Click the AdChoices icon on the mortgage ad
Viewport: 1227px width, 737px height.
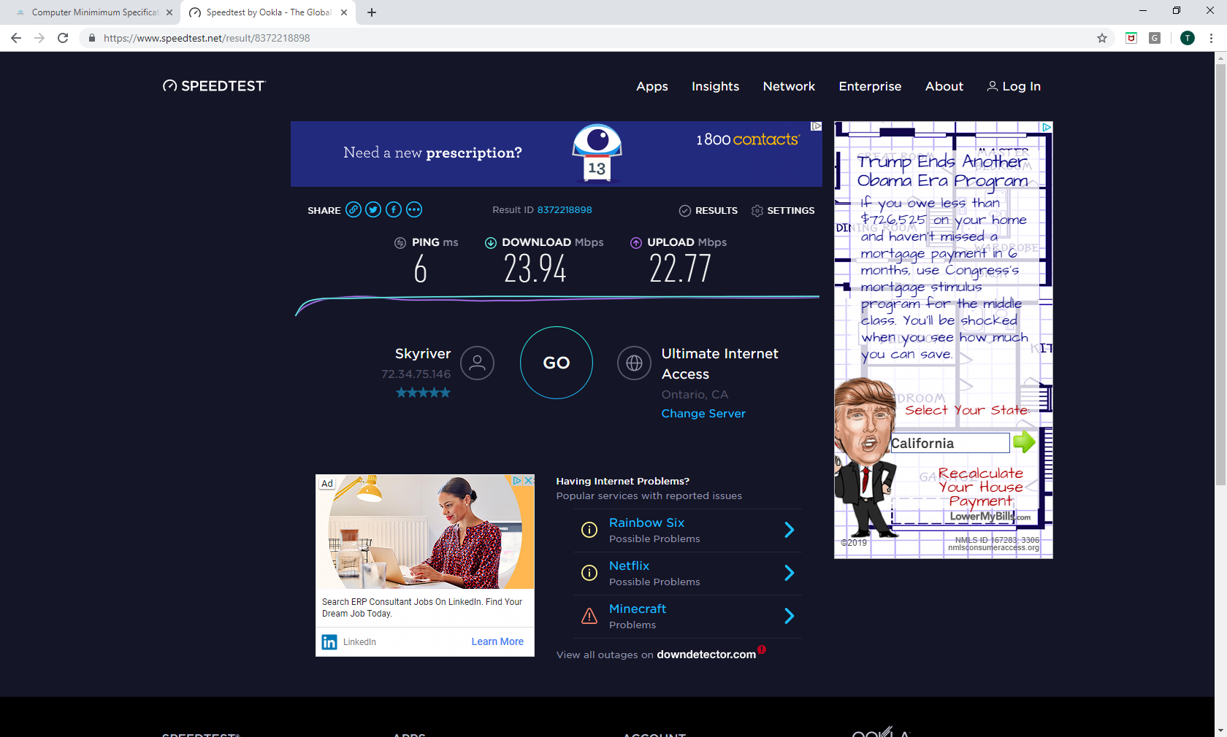[x=1047, y=127]
